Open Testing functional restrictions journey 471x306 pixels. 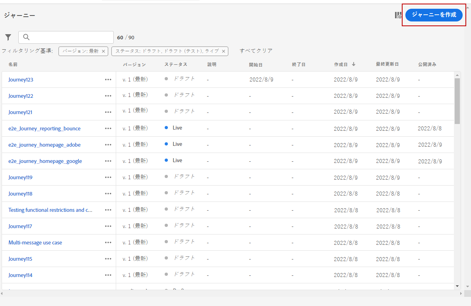coord(50,210)
